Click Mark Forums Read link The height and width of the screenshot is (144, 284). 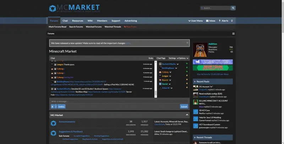[58, 27]
